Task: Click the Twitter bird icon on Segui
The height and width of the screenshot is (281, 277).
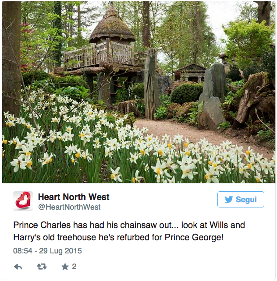Action: (x=229, y=200)
